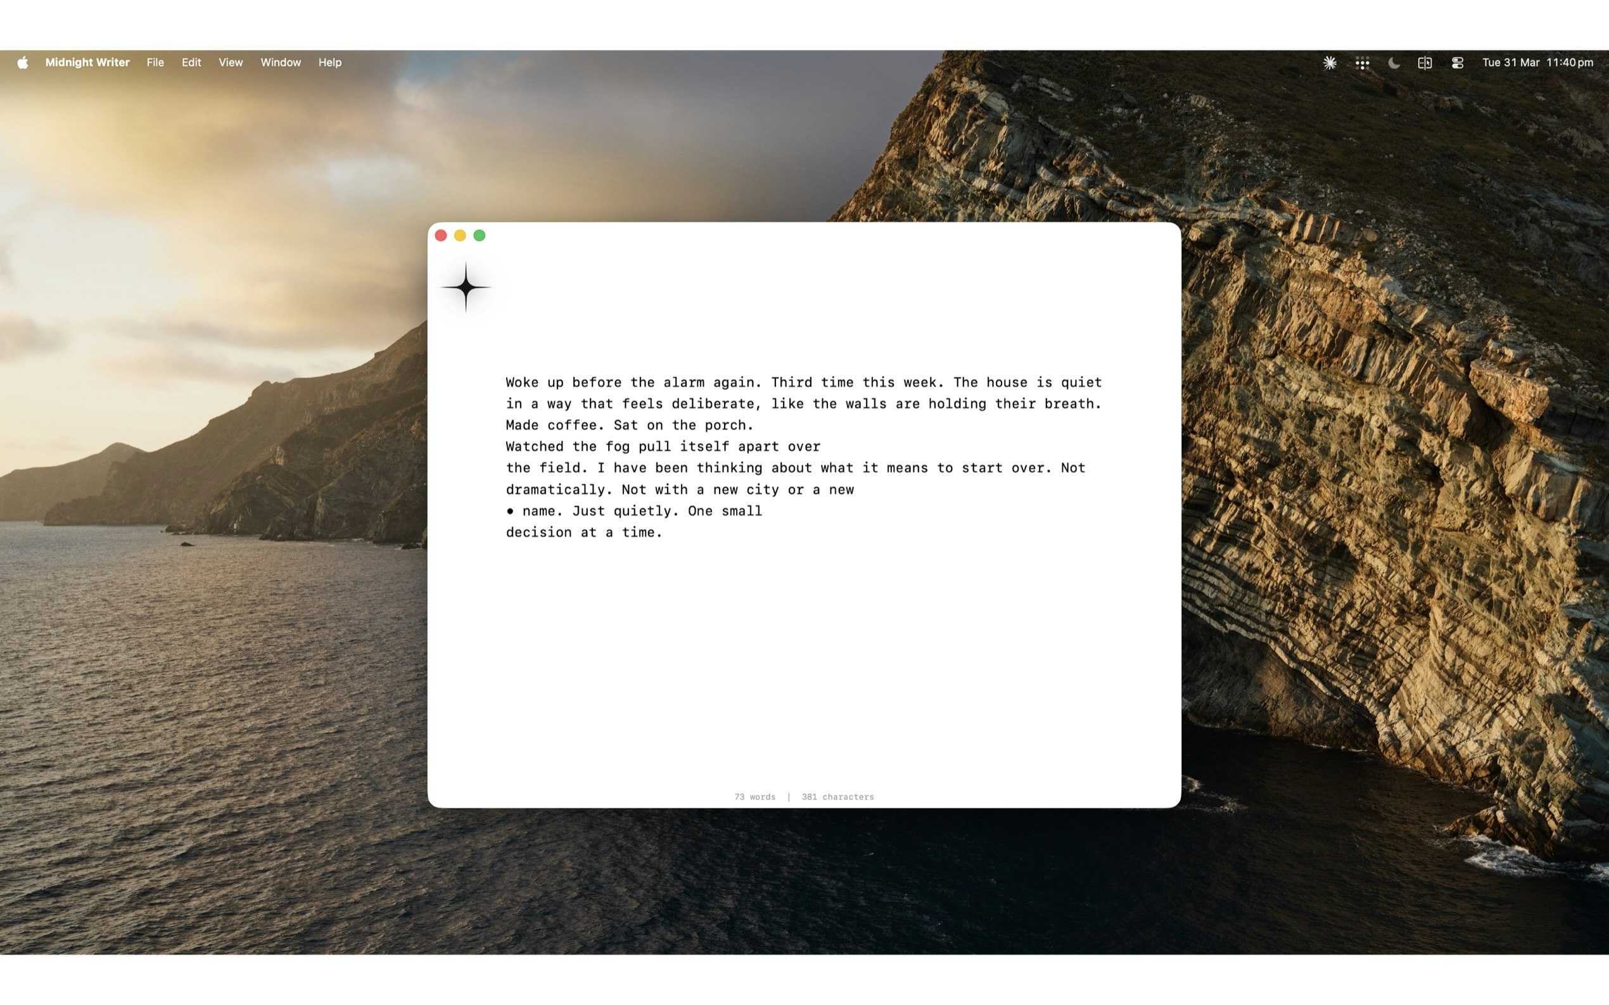Click the line 'dramatically. Not with a new city'
Viewport: 1609px width, 1005px height.
pos(680,490)
